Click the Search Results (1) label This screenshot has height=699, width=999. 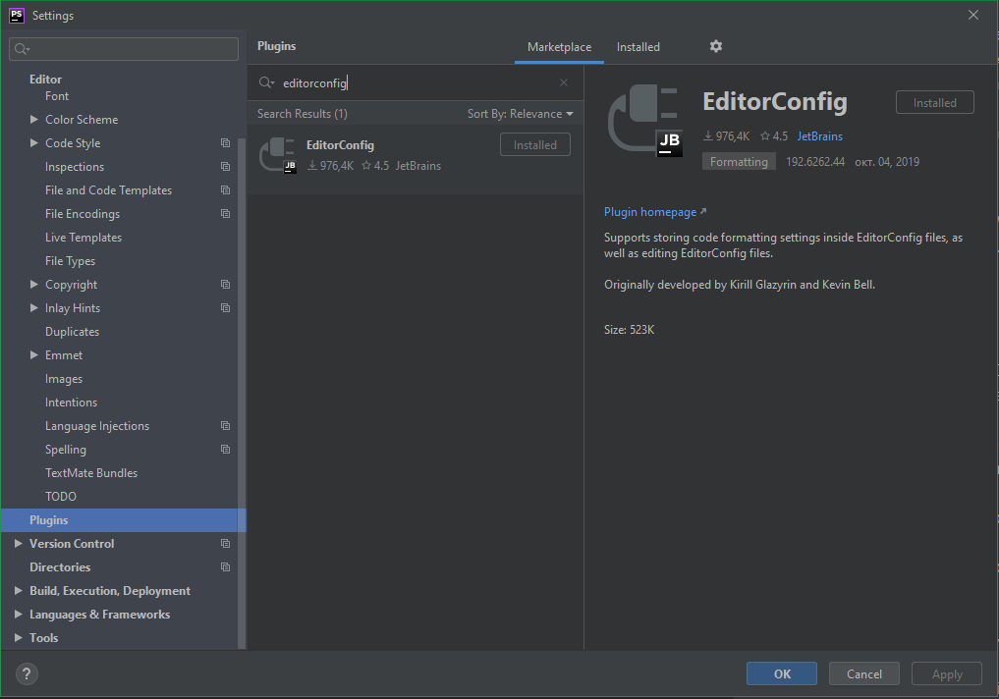[x=302, y=114]
